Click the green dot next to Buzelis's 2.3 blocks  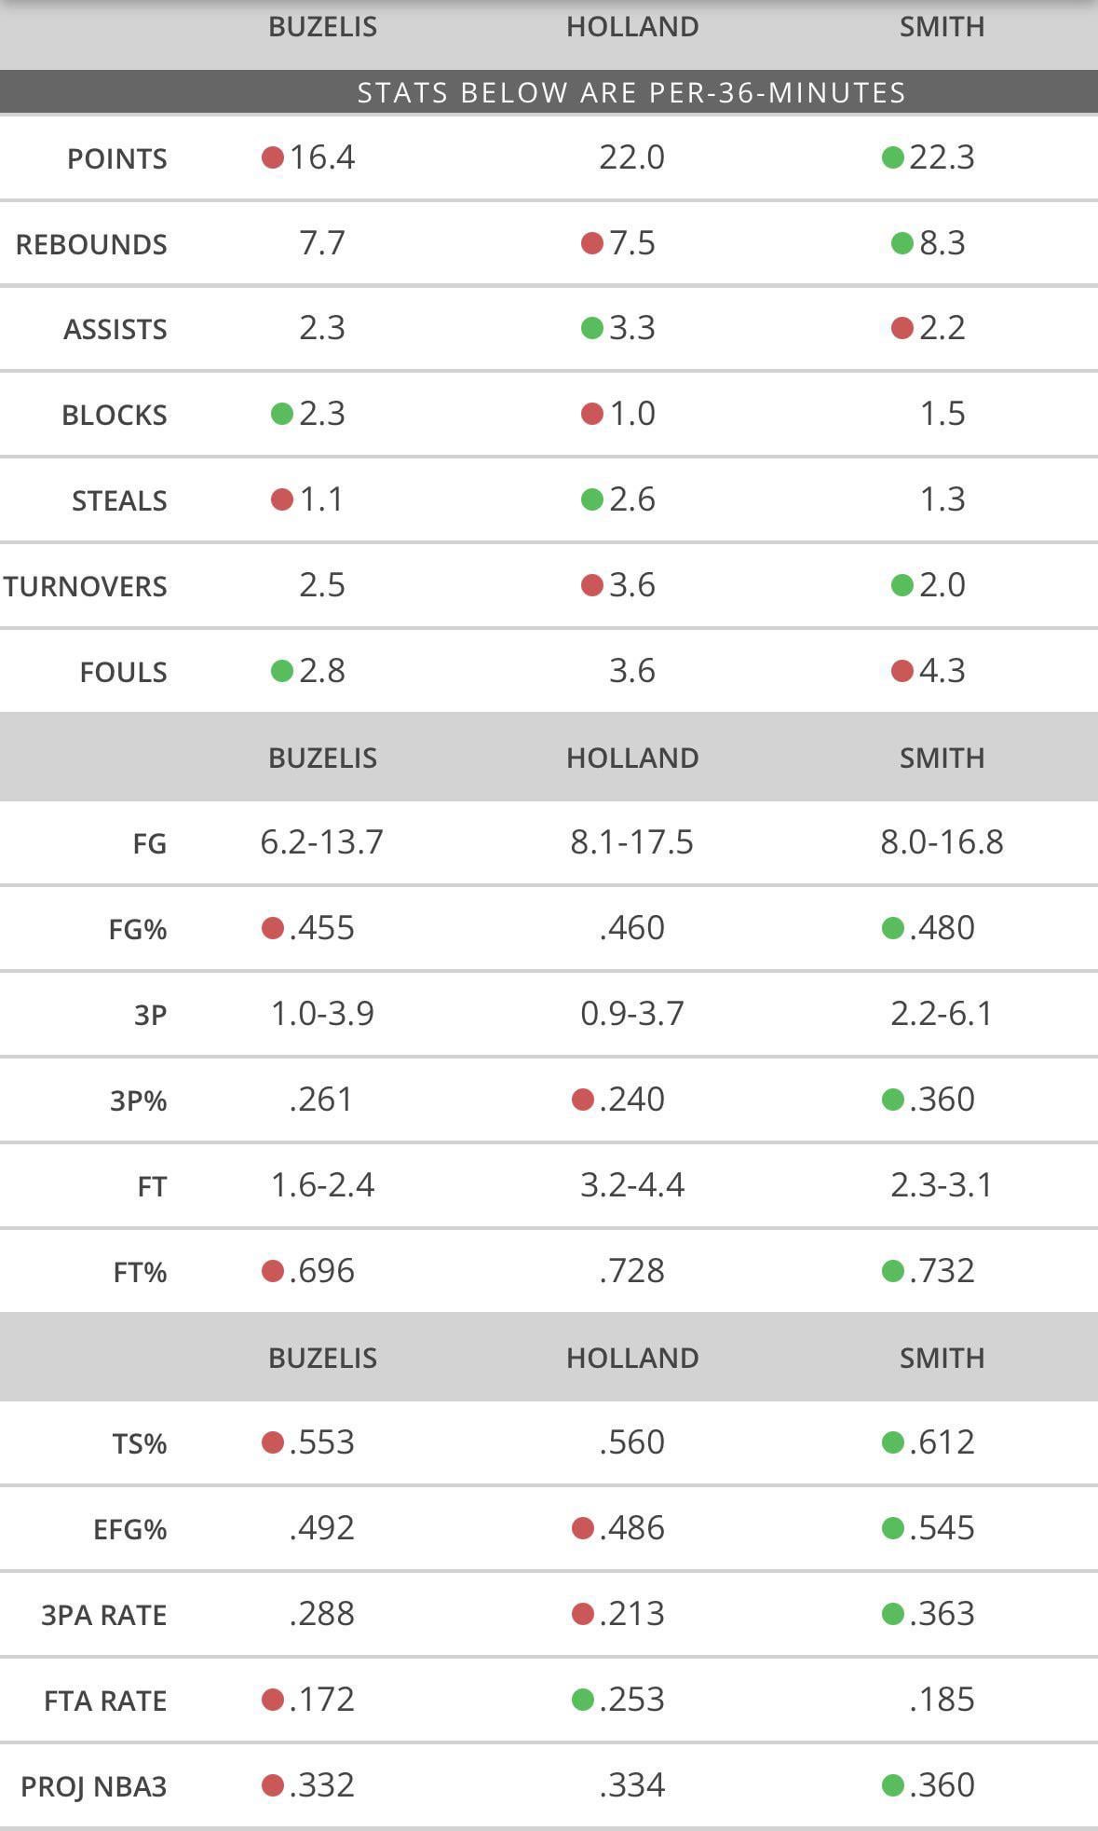point(282,414)
